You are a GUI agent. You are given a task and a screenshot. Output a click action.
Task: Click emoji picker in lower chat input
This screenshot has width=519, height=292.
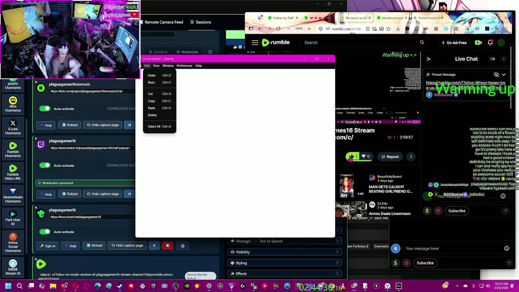pyautogui.click(x=506, y=249)
